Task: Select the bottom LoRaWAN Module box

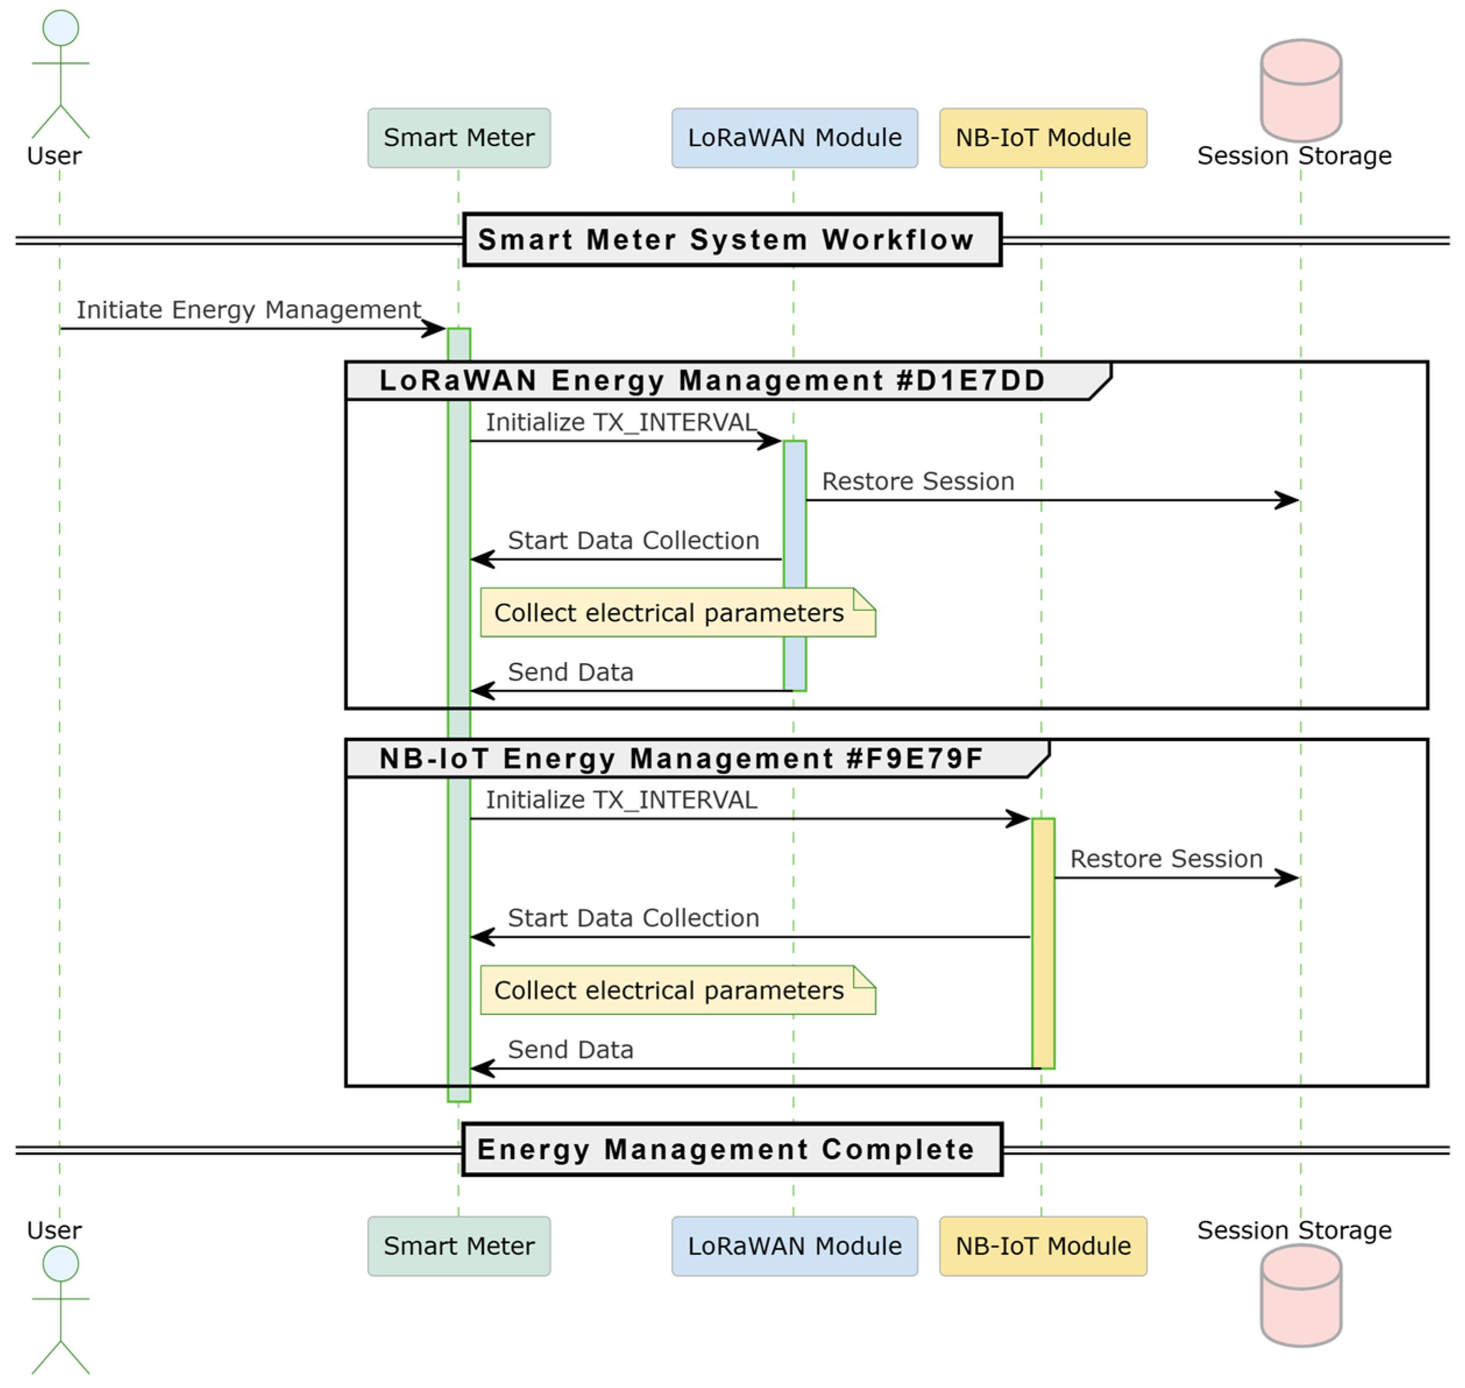Action: point(793,1246)
